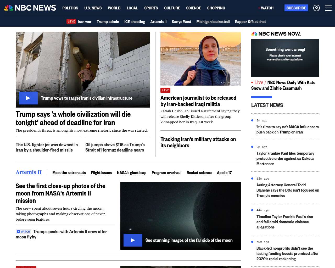335x268 pixels.
Task: Read the Timeline Taylor Frankie Paul's rise story
Action: coord(285,222)
